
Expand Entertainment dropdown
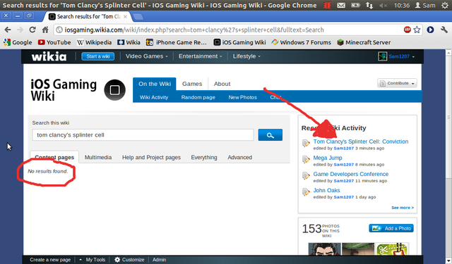coord(200,56)
